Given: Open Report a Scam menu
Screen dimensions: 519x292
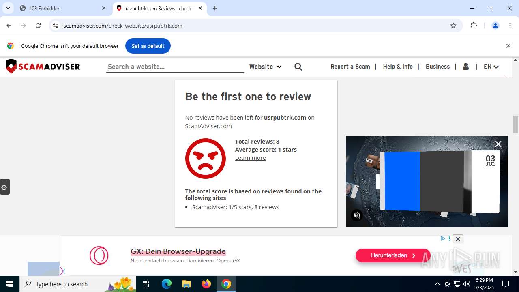Looking at the screenshot, I should pos(350,67).
